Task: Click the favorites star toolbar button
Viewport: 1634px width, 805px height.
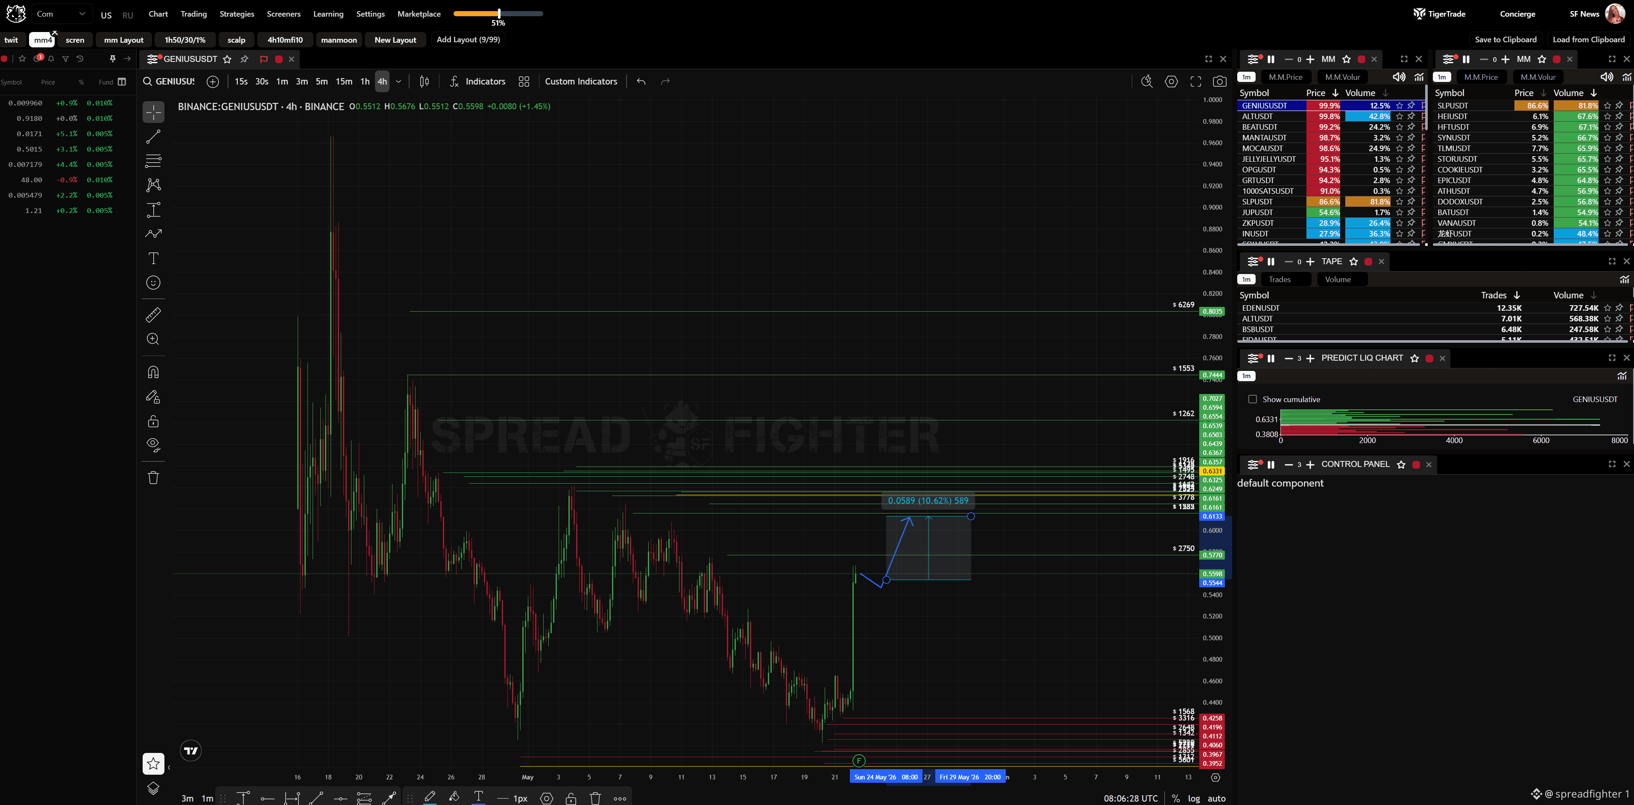Action: point(153,764)
